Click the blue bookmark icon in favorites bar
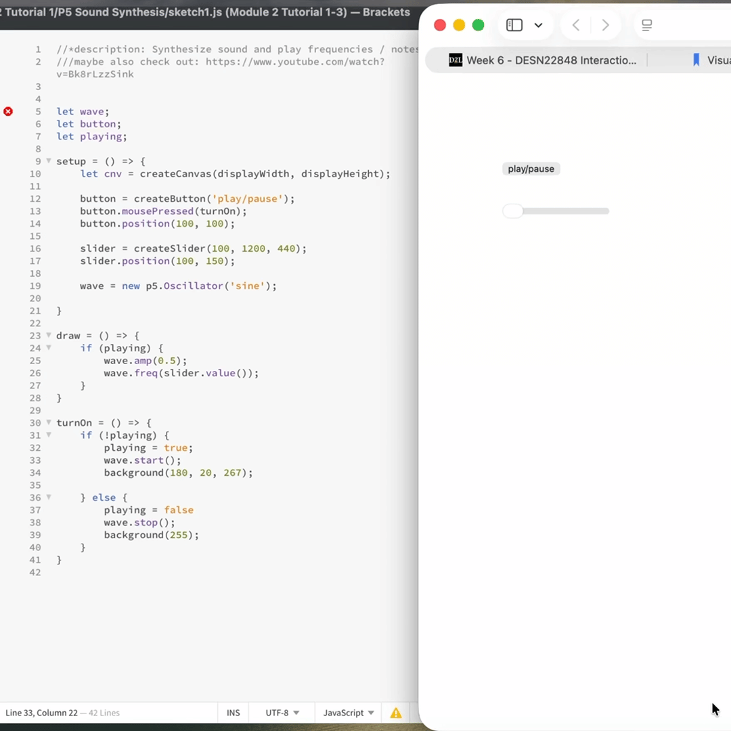 [696, 60]
